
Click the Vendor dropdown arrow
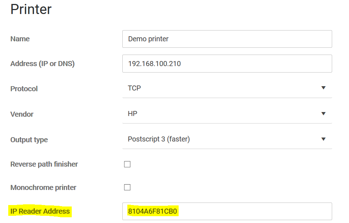click(323, 113)
